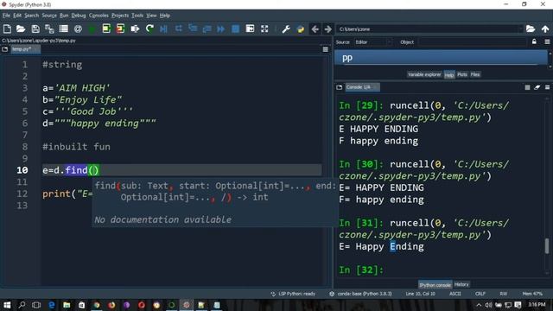Browse editor tabs icon beside temp.py
553x311 pixels.
[x=5, y=49]
